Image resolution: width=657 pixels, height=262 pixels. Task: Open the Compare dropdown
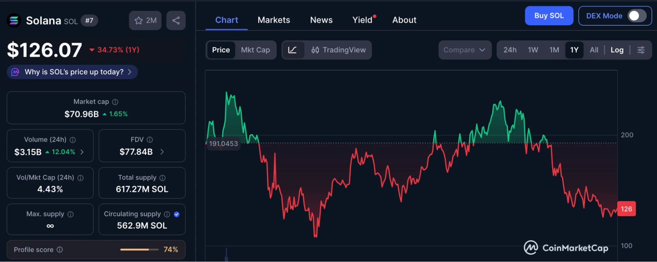click(x=464, y=50)
